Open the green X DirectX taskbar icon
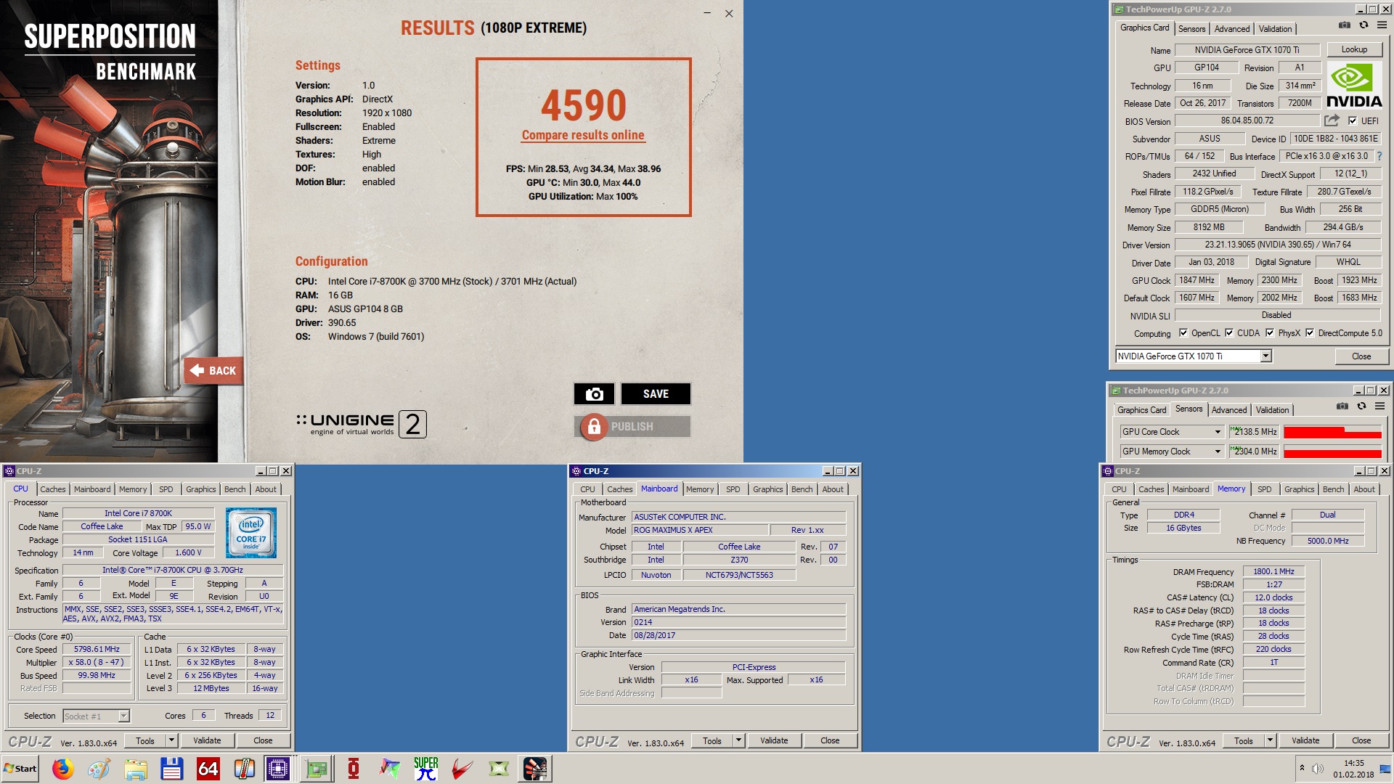Viewport: 1394px width, 784px height. click(499, 768)
